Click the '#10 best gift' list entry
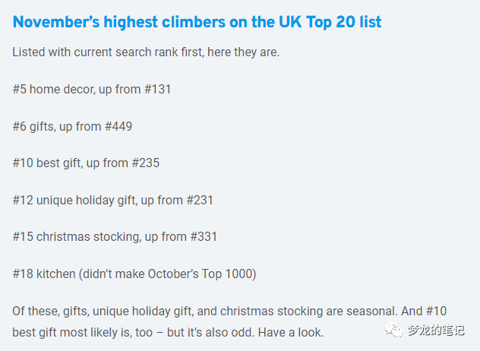 pyautogui.click(x=86, y=163)
